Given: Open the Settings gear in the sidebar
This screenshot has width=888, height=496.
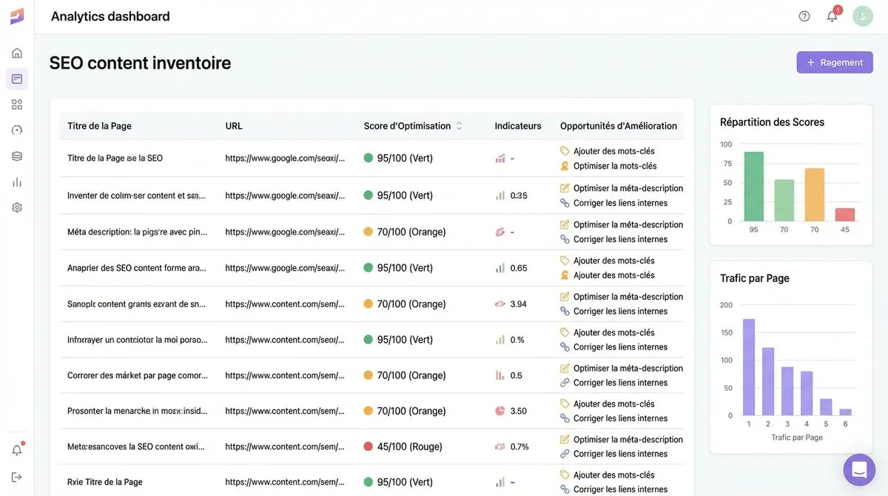Looking at the screenshot, I should [16, 207].
